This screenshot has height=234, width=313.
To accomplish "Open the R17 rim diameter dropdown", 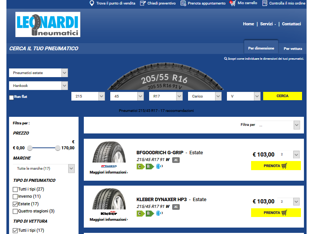I will click(166, 96).
